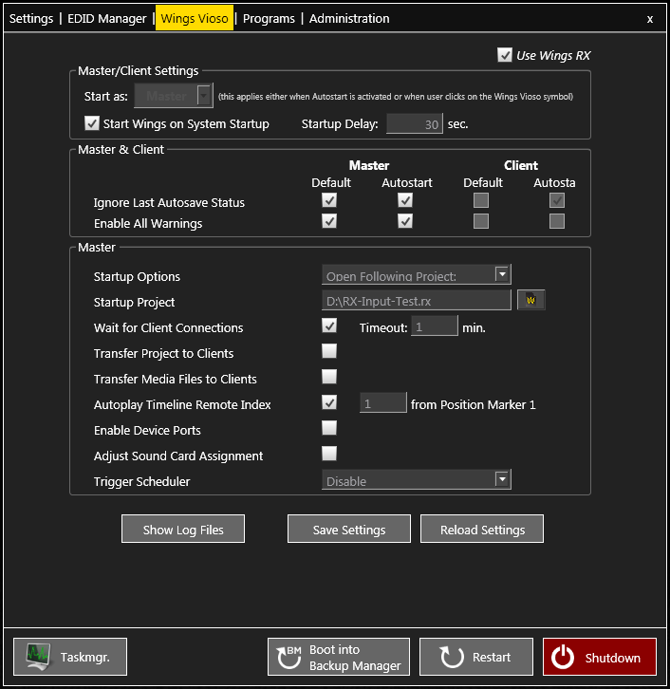Expand the Startup Options dropdown
Screen dimensions: 670x689
[416, 274]
